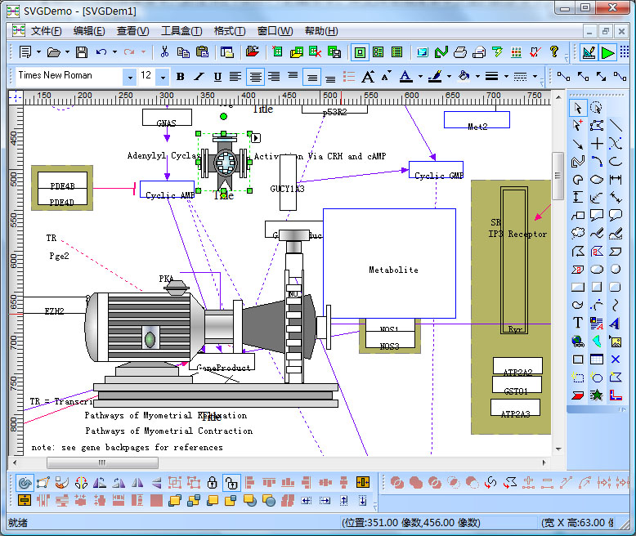The image size is (636, 536).
Task: Select the Text (T) tool
Action: [x=578, y=323]
